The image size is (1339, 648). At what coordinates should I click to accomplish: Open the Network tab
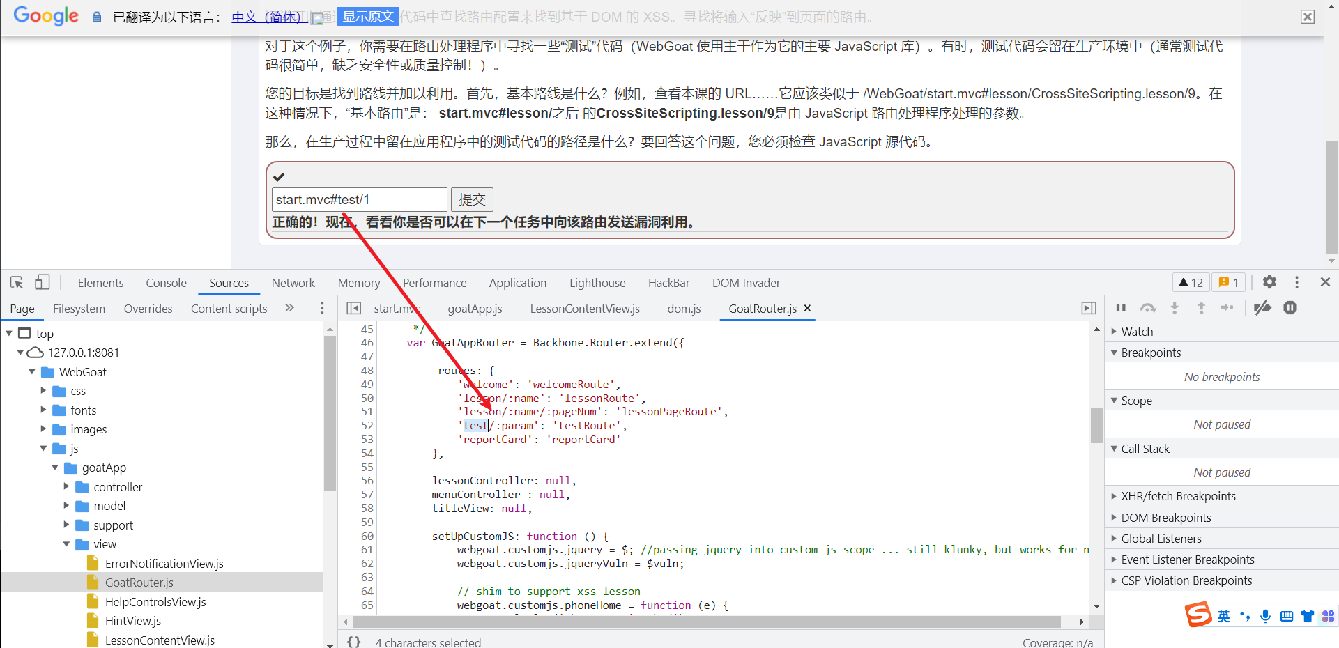[293, 283]
